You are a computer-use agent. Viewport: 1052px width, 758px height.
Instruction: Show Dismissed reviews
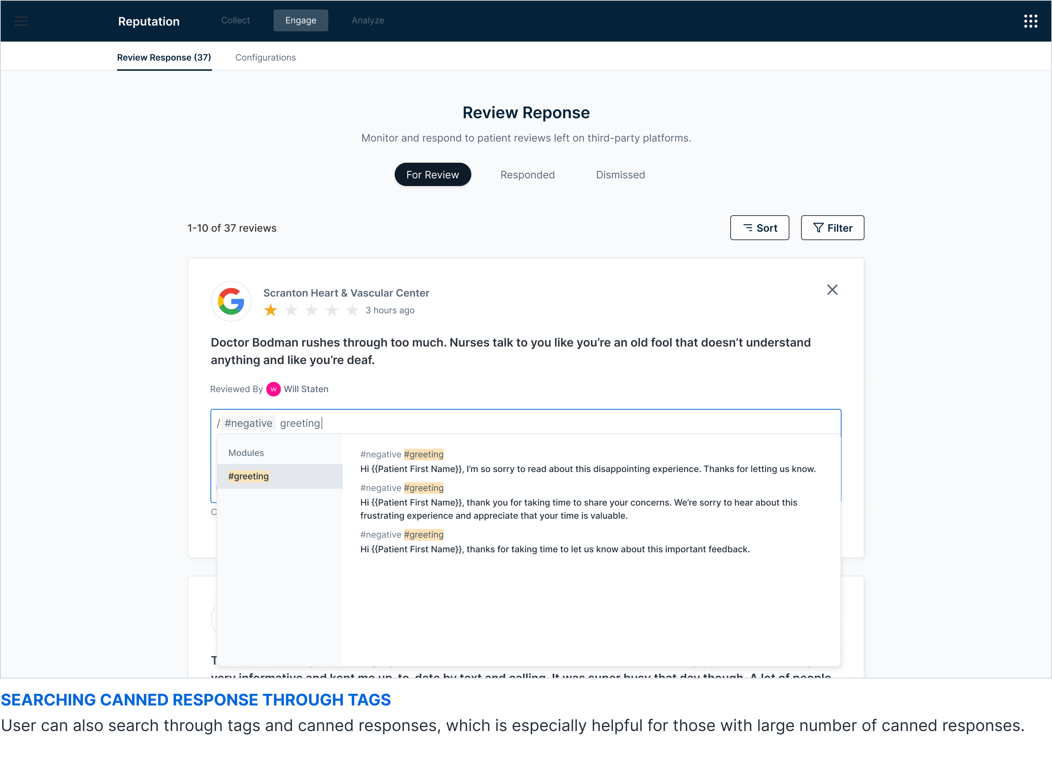coord(620,175)
